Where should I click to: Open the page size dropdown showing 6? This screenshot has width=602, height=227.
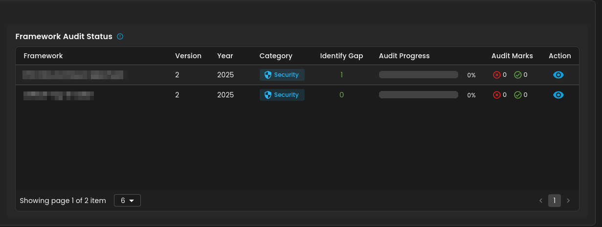pyautogui.click(x=127, y=201)
